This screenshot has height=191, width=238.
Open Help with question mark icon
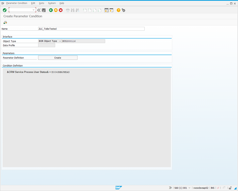pyautogui.click(x=118, y=10)
